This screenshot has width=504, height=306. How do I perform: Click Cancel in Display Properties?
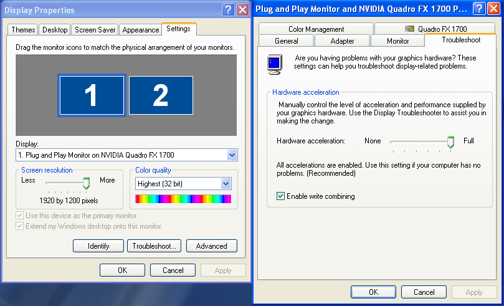173,270
